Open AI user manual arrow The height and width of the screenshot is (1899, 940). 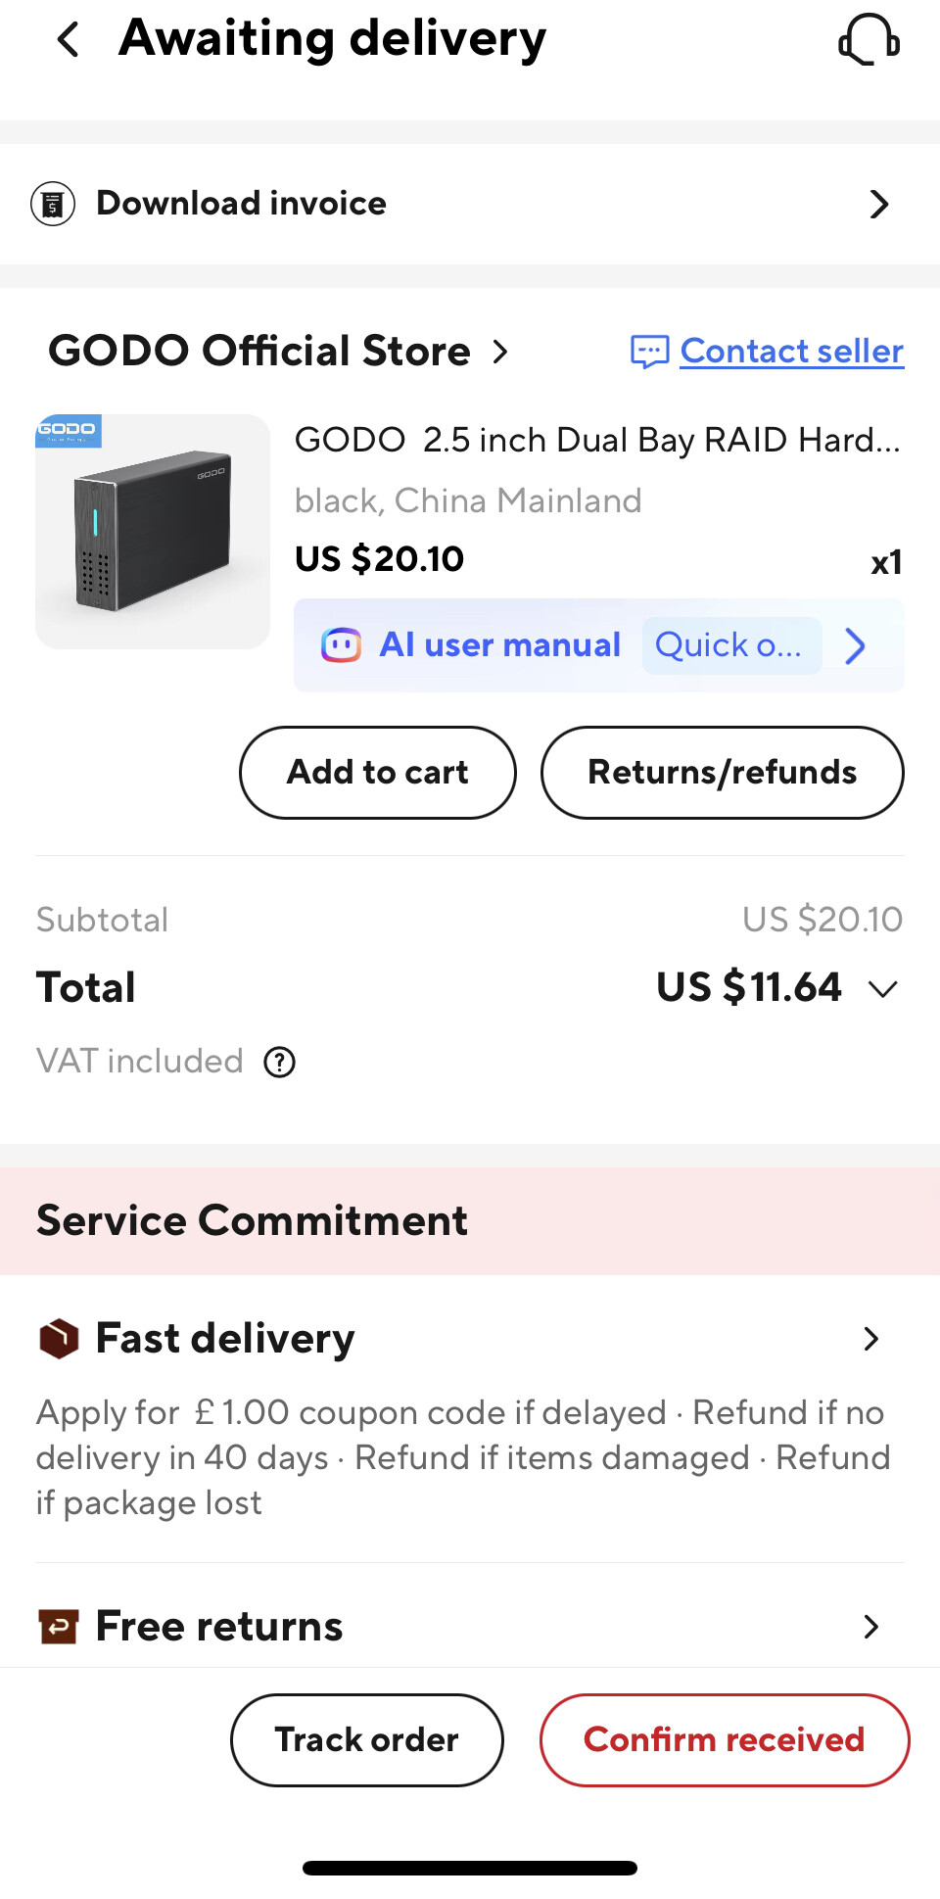coord(855,645)
